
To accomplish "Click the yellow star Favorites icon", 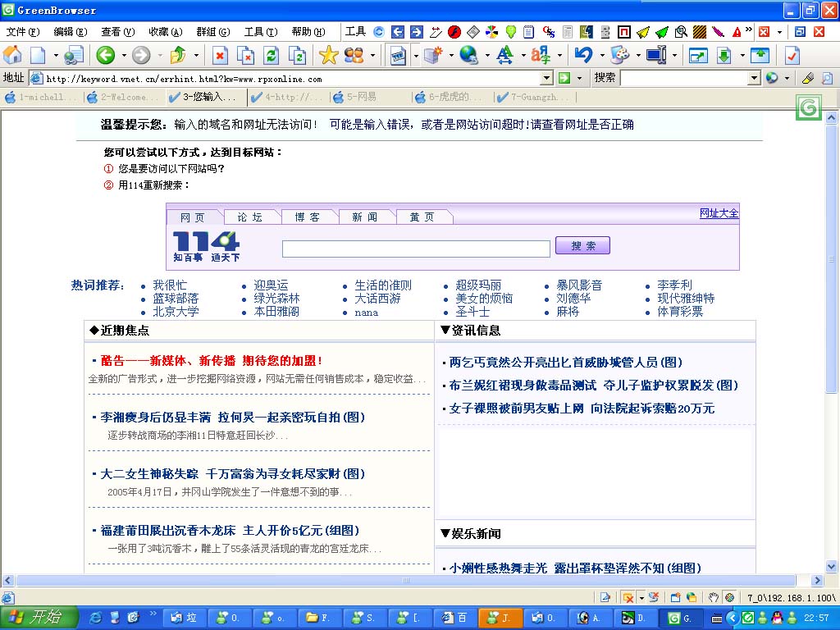I will click(x=328, y=55).
